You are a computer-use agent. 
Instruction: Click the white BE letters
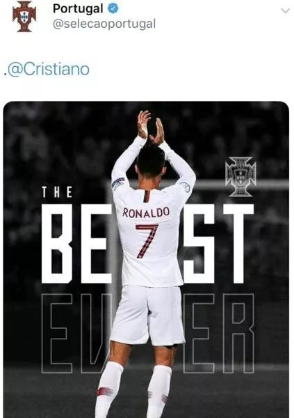76,244
